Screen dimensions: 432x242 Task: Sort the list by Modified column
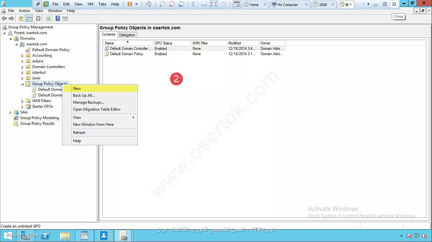pos(243,43)
